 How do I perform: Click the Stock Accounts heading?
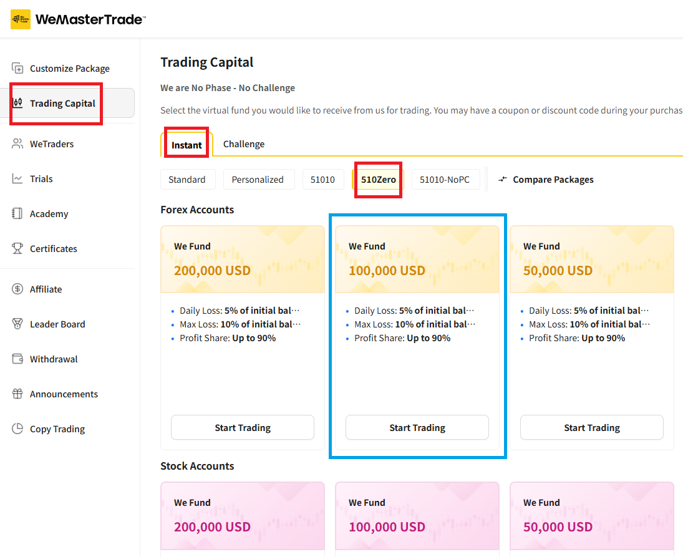click(197, 466)
